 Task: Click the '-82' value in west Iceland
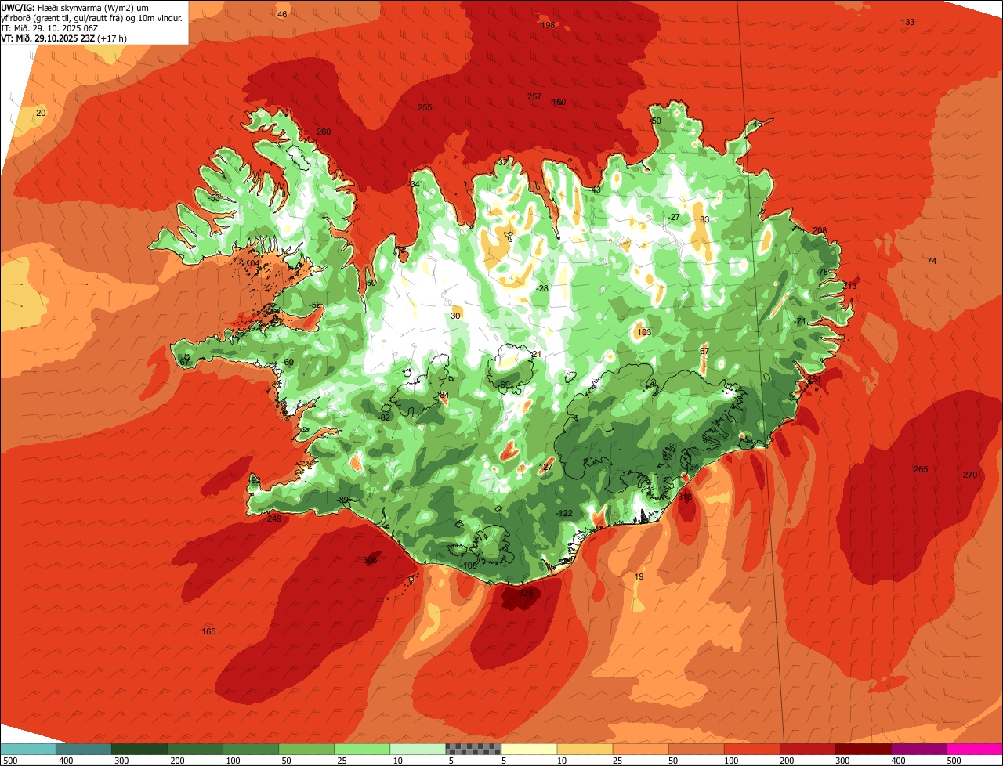click(x=384, y=417)
